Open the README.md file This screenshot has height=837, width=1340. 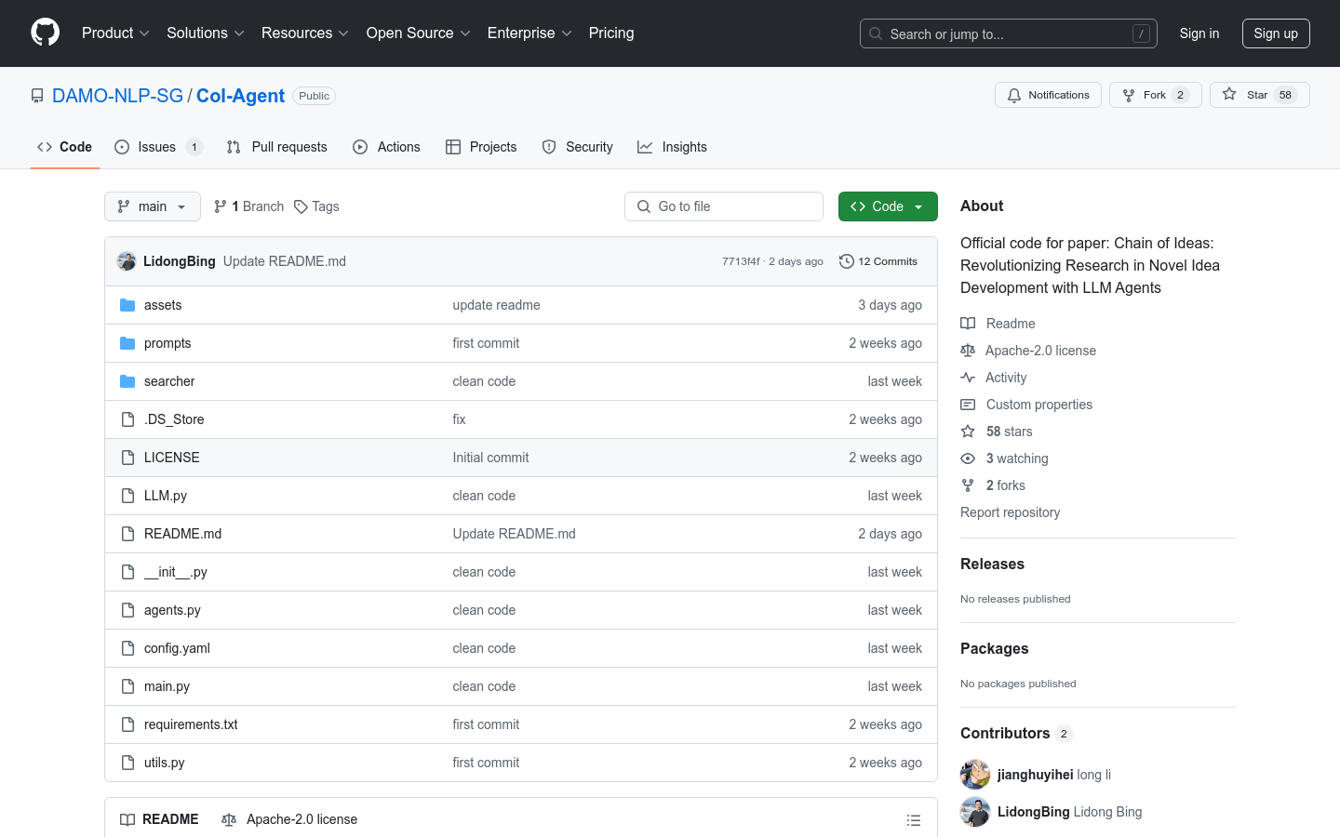[182, 534]
